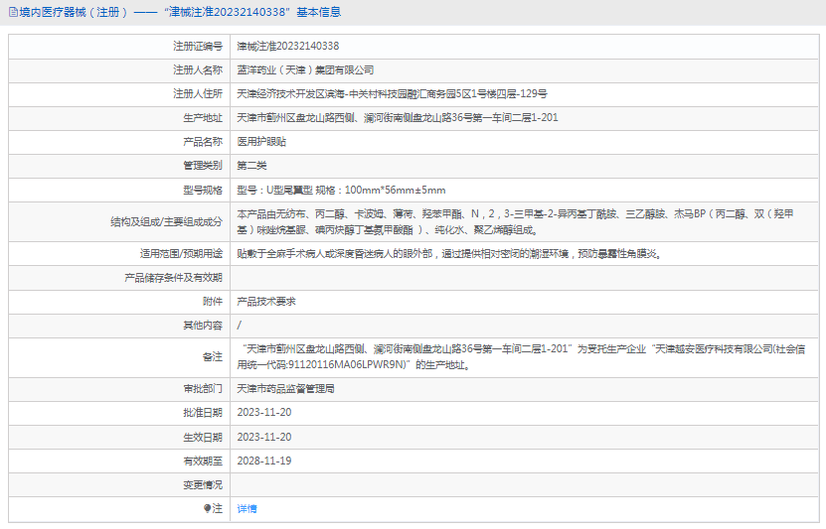Screen dimensions: 826x529
Task: Open the 详情 link
Action: tap(247, 508)
